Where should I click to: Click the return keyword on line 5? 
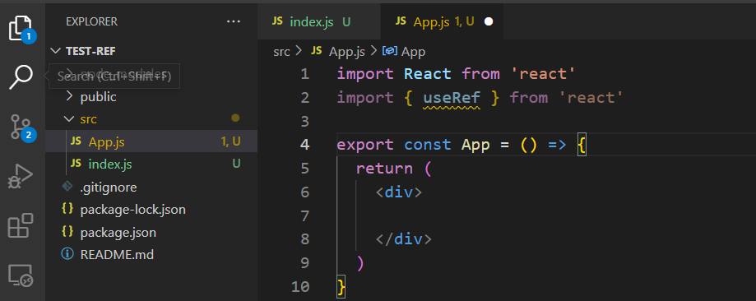[384, 169]
